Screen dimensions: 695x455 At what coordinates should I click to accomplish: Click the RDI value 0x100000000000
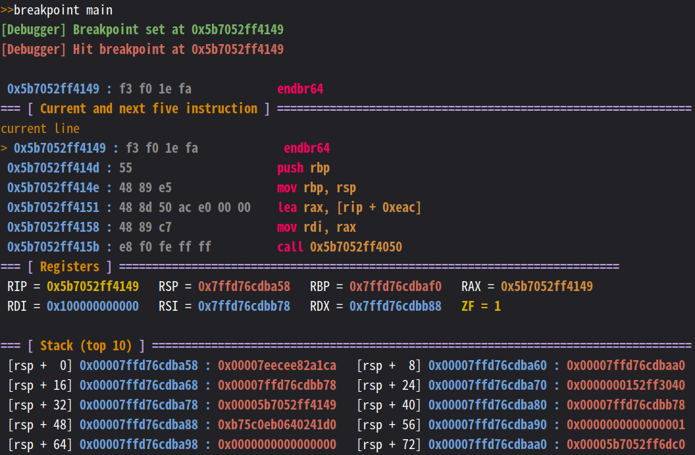coord(93,306)
